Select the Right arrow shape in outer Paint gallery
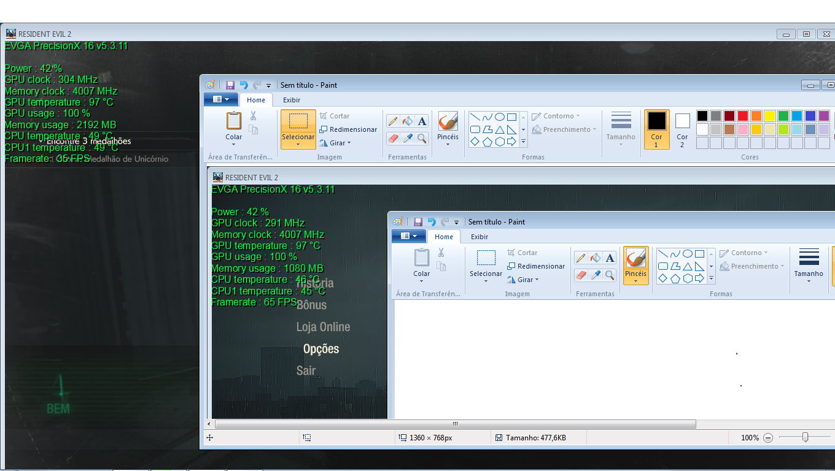The height and width of the screenshot is (471, 835). pyautogui.click(x=511, y=142)
